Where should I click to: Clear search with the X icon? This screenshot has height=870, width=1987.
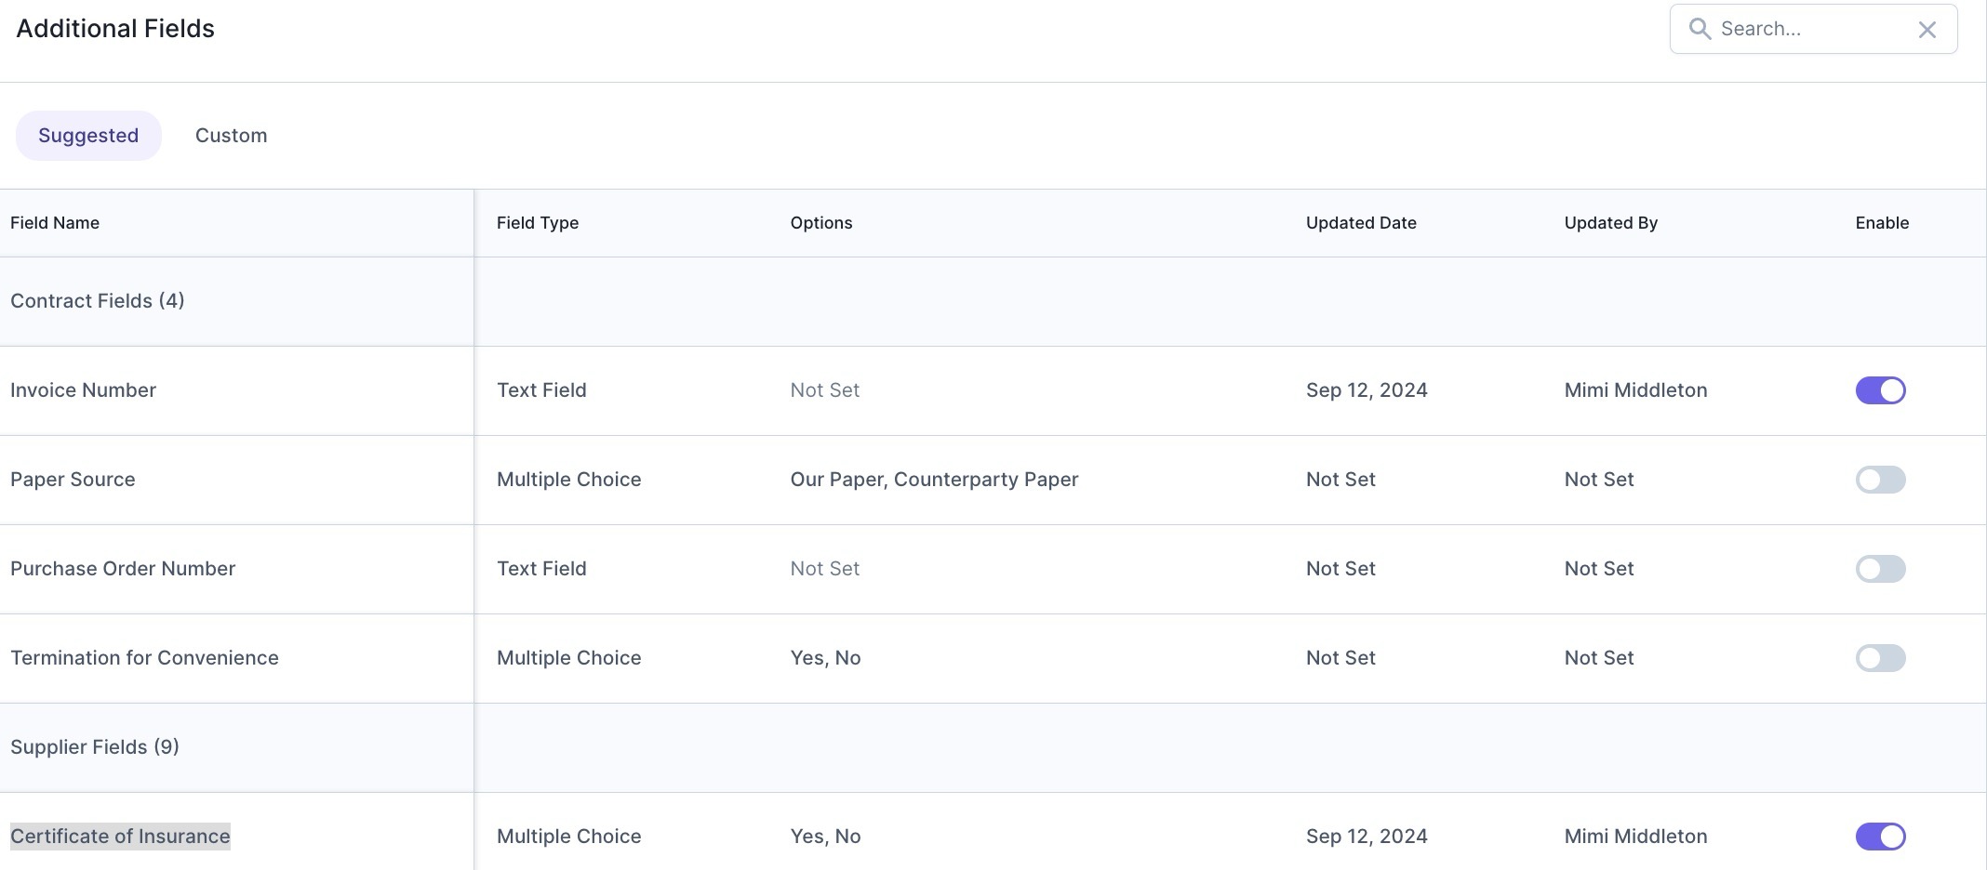[1927, 30]
